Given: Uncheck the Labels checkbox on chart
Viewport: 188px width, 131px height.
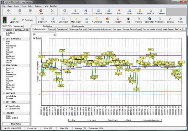Looking at the screenshot, I should [x=34, y=38].
